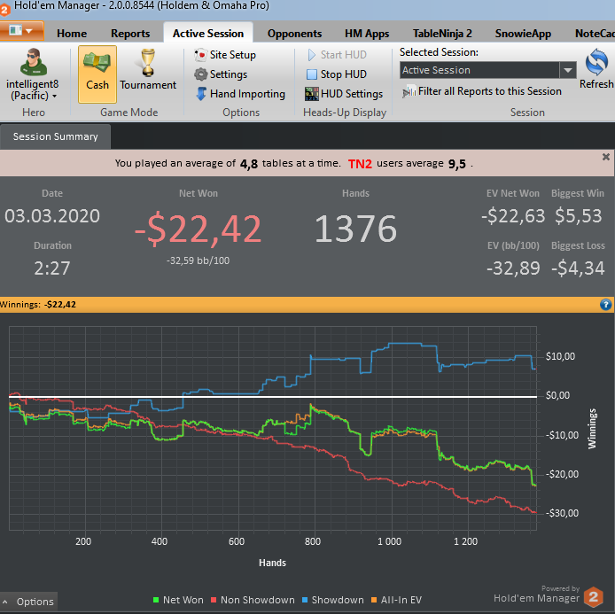615x614 pixels.
Task: Open the TableNinja 2 tab
Action: coord(442,34)
